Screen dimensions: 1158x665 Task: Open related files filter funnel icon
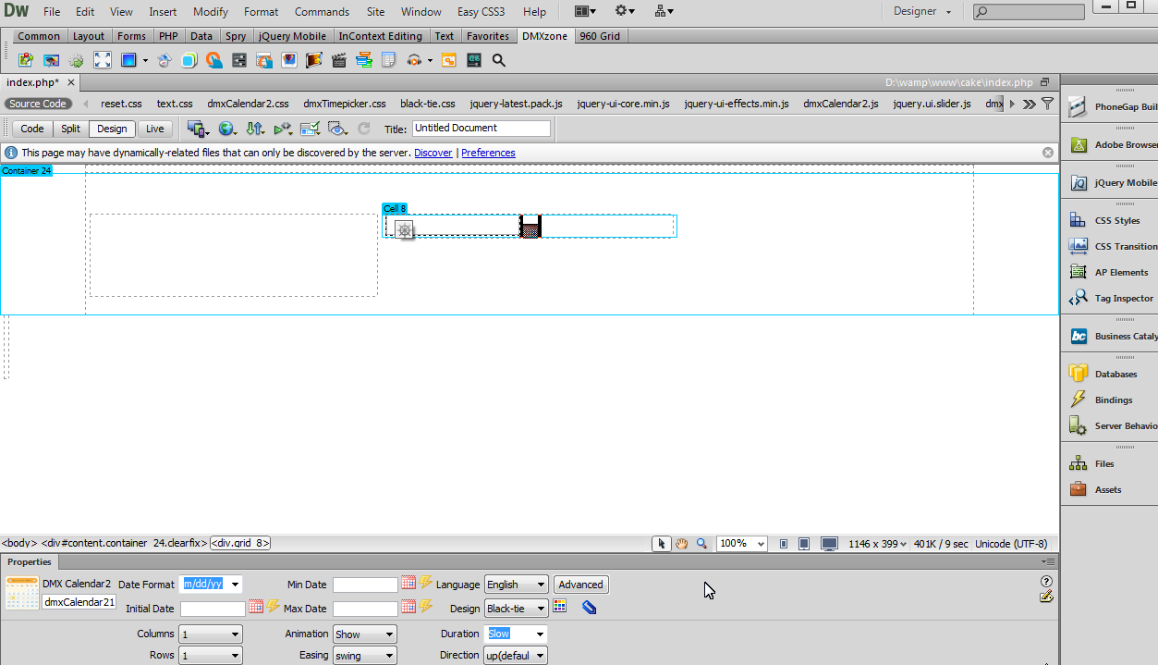(1047, 104)
